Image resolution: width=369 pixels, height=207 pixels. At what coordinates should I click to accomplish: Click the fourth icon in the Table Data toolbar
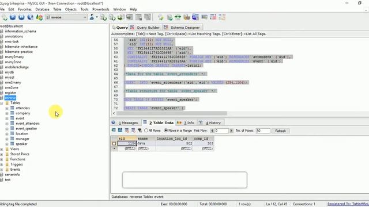click(133, 130)
